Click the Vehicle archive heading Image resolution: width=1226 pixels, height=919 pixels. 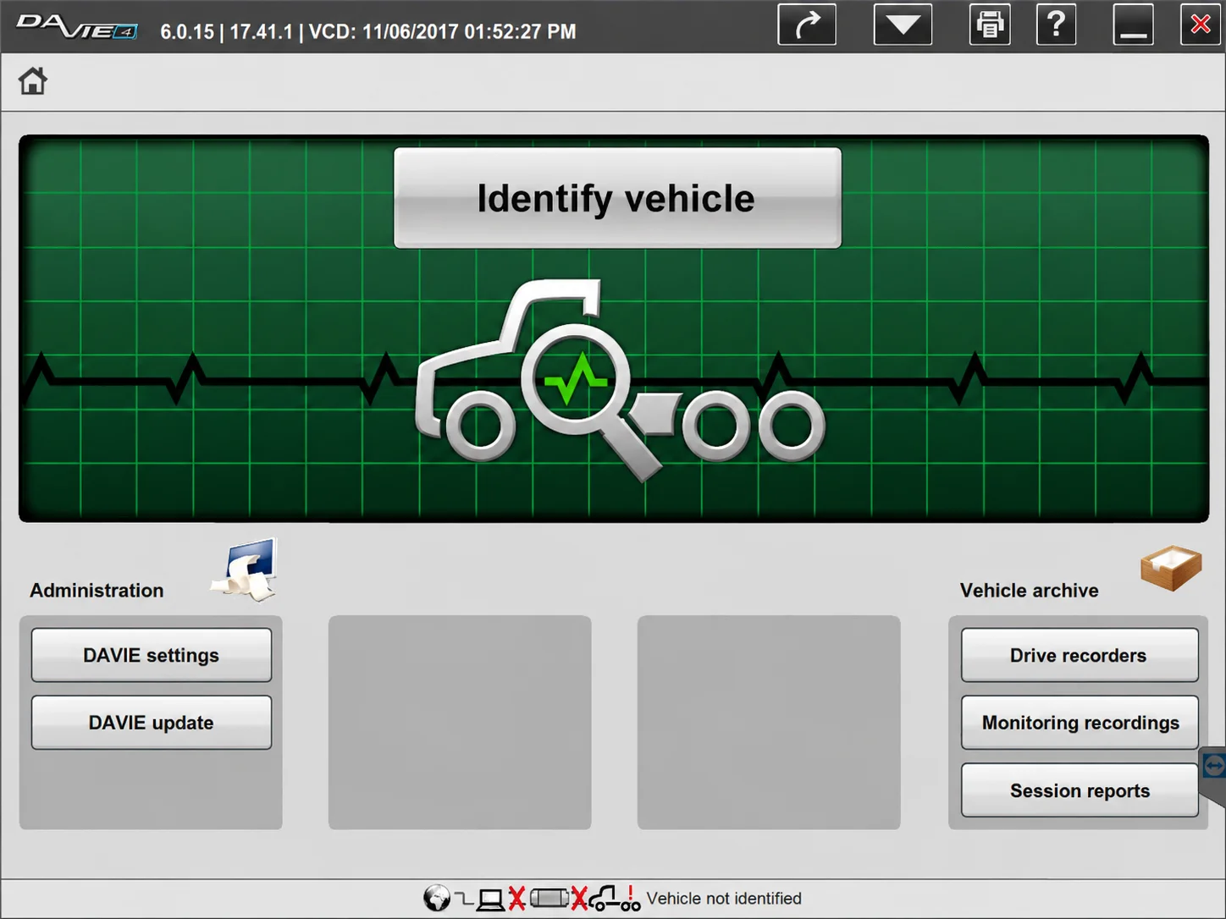click(x=1030, y=591)
